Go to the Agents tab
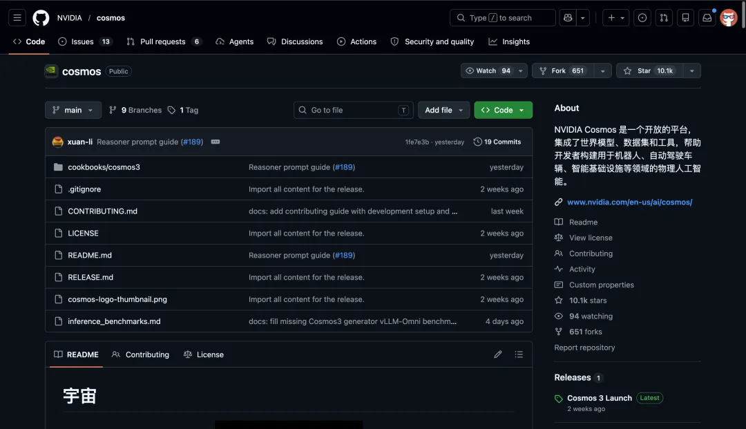The height and width of the screenshot is (429, 746). pos(235,42)
